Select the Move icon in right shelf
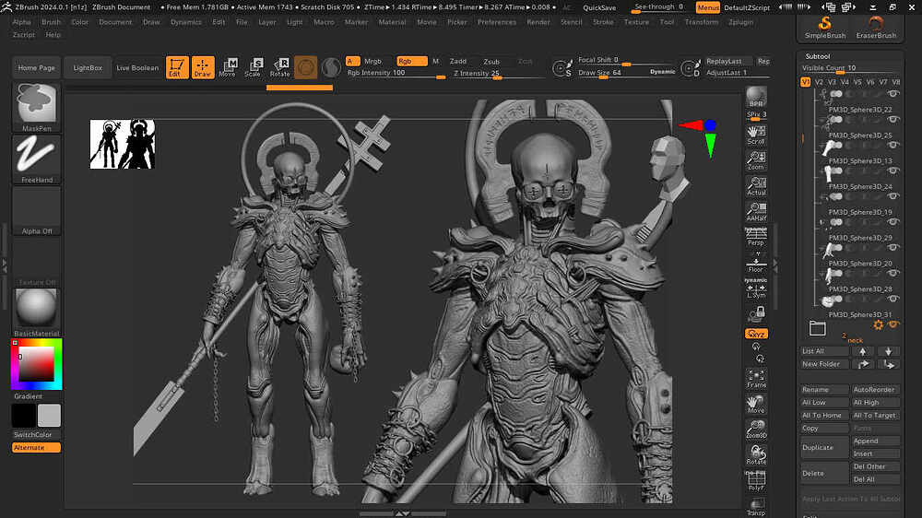The image size is (922, 518). pyautogui.click(x=756, y=404)
